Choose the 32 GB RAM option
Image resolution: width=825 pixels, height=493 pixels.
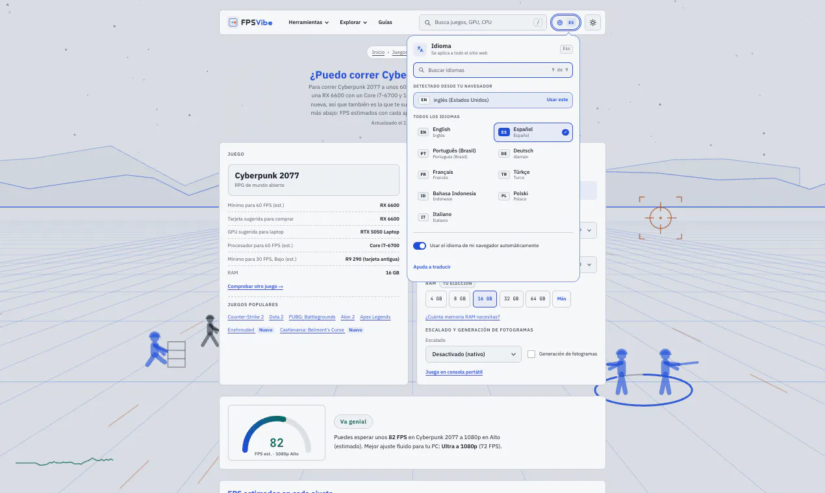(512, 299)
